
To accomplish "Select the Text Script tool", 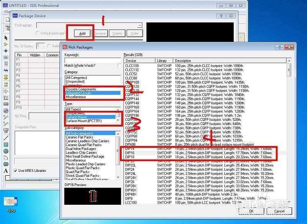I will pos(6,64).
